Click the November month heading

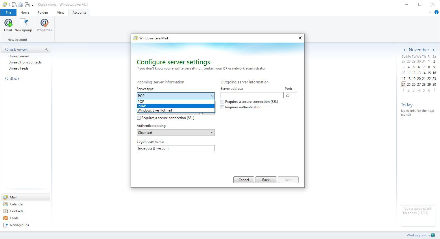point(419,50)
